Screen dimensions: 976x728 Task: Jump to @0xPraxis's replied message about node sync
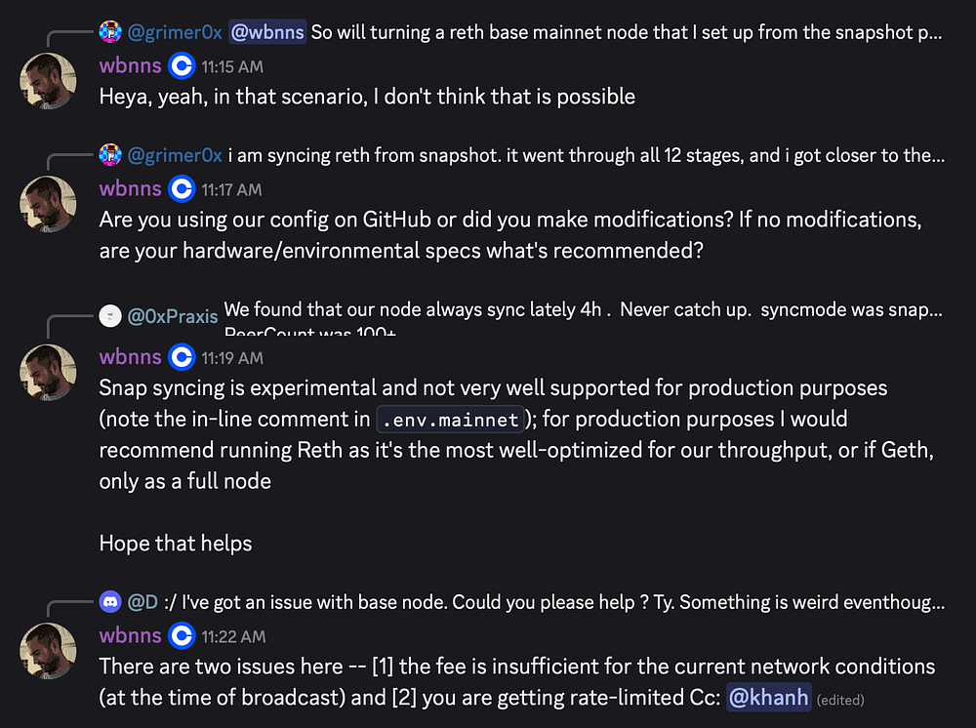tap(583, 310)
